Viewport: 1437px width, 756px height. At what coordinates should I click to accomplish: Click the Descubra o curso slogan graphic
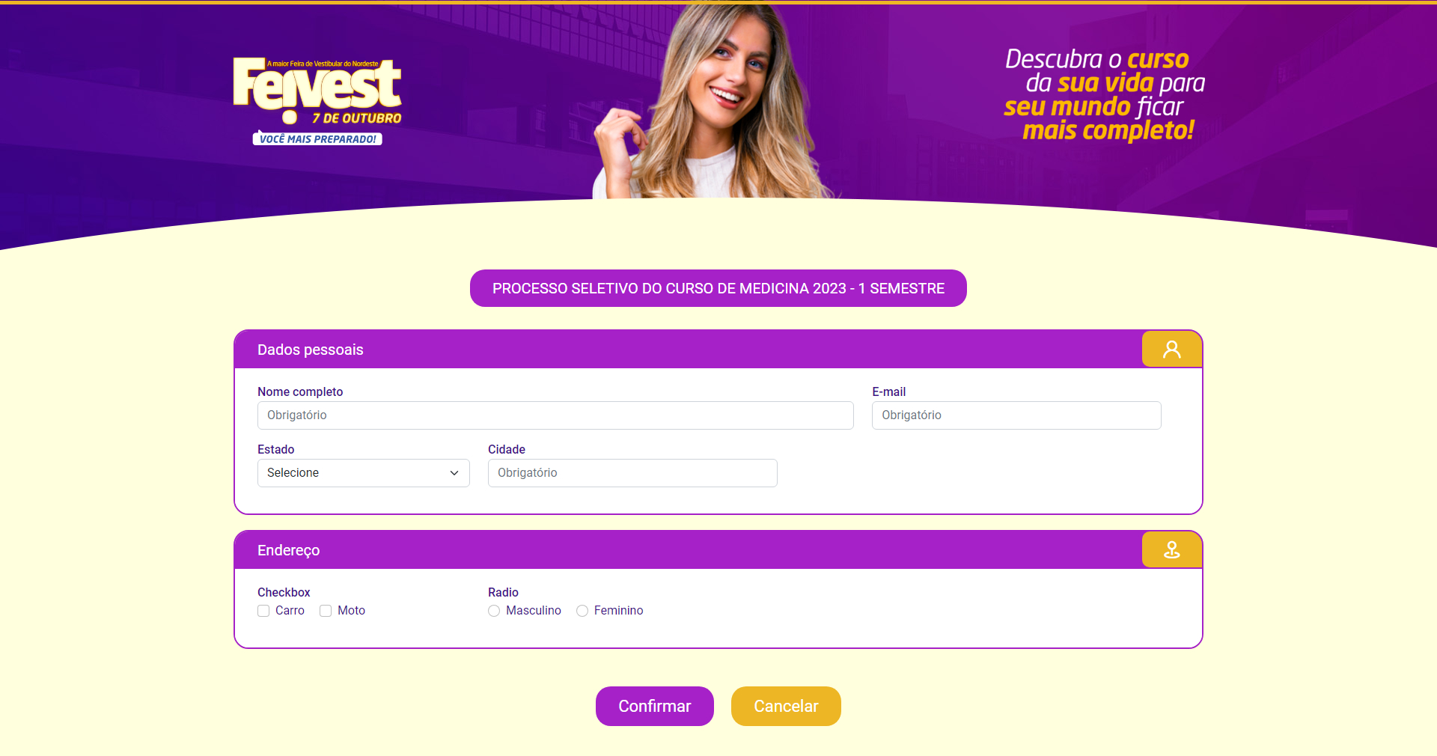(1105, 94)
